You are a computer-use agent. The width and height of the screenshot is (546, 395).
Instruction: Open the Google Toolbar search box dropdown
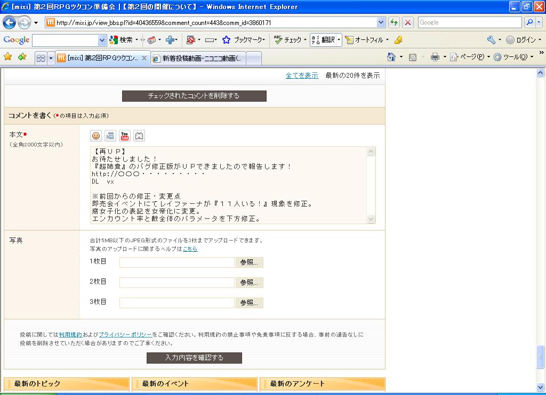(x=102, y=40)
